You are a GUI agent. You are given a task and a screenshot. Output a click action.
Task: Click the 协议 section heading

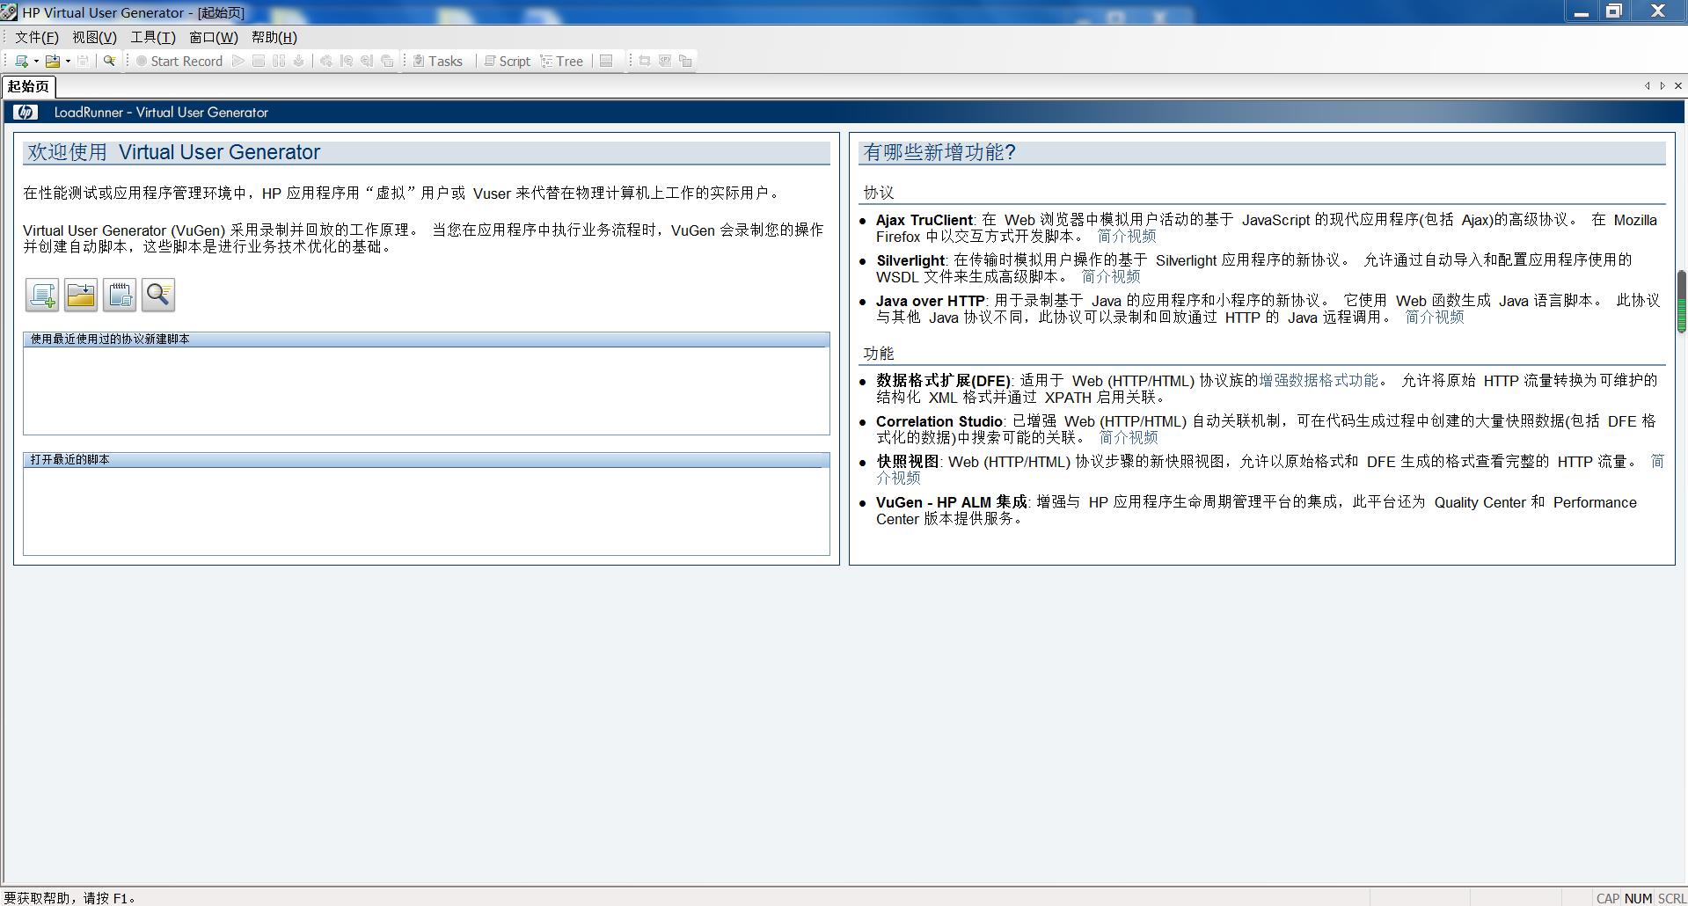coord(879,193)
